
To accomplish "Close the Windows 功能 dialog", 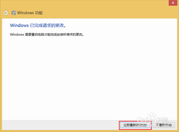I will click(x=173, y=3).
